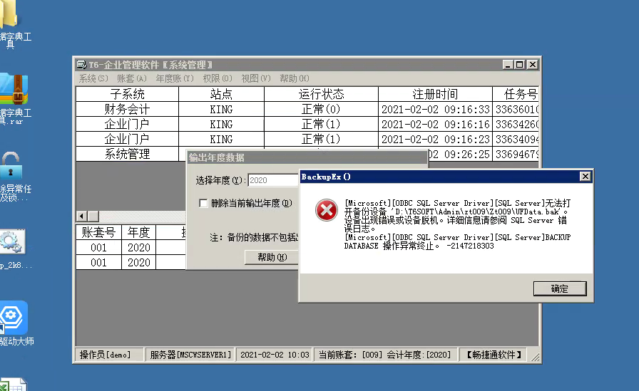639x391 pixels.
Task: Click the 账套号 column header
Action: point(98,232)
